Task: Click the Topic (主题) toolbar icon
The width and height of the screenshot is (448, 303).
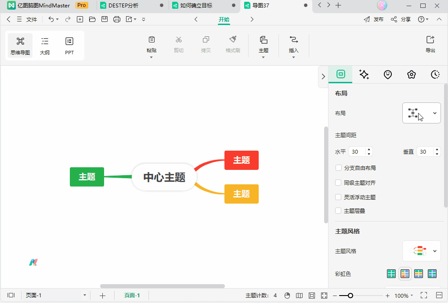Action: [264, 40]
